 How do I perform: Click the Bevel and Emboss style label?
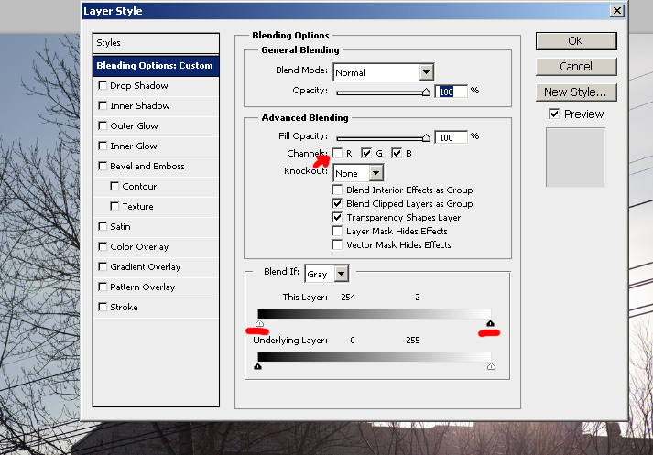tap(147, 166)
